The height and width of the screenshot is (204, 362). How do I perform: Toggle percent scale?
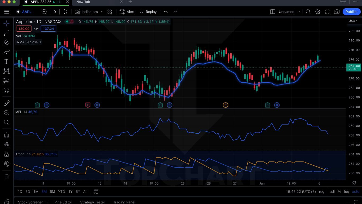click(x=339, y=192)
